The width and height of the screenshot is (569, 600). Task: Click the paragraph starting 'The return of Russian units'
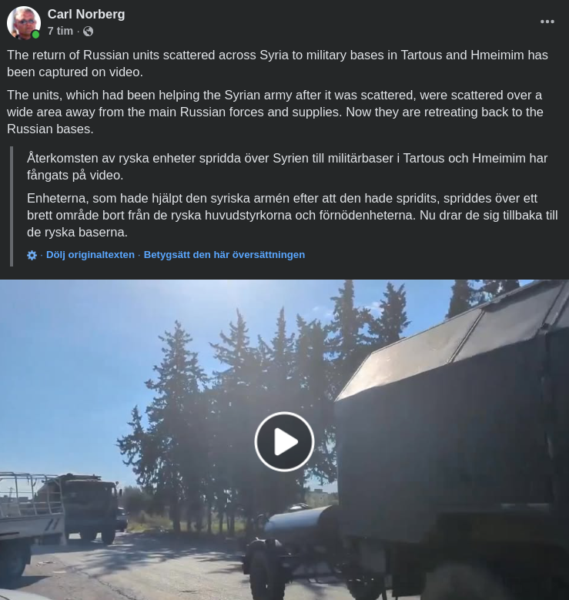pos(277,63)
